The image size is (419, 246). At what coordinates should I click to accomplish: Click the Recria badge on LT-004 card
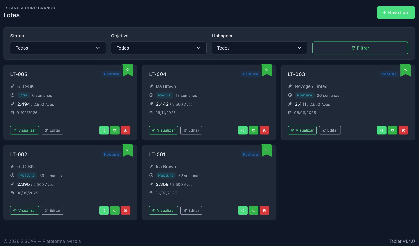tap(164, 95)
